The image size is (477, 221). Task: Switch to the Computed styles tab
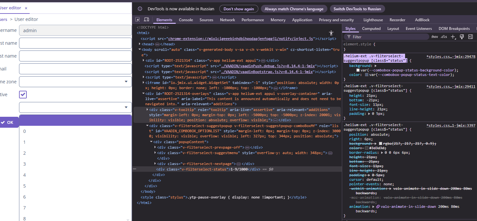click(x=371, y=29)
